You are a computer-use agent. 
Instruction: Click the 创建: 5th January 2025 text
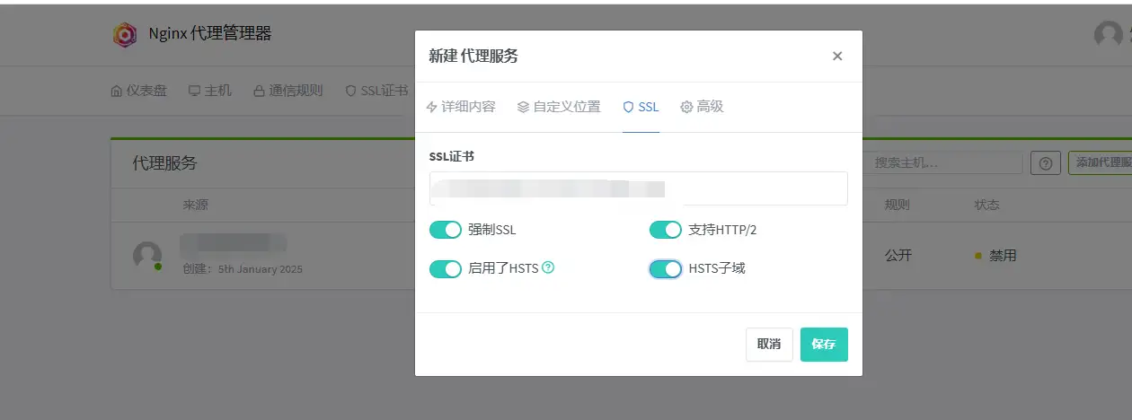click(243, 269)
